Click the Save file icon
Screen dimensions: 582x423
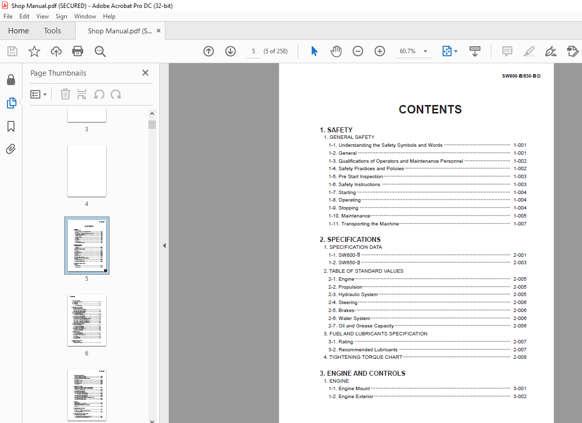12,51
